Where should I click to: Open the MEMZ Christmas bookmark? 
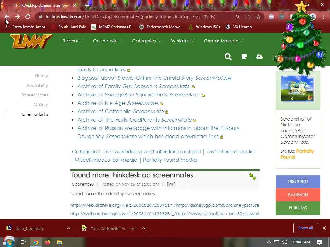[112, 27]
